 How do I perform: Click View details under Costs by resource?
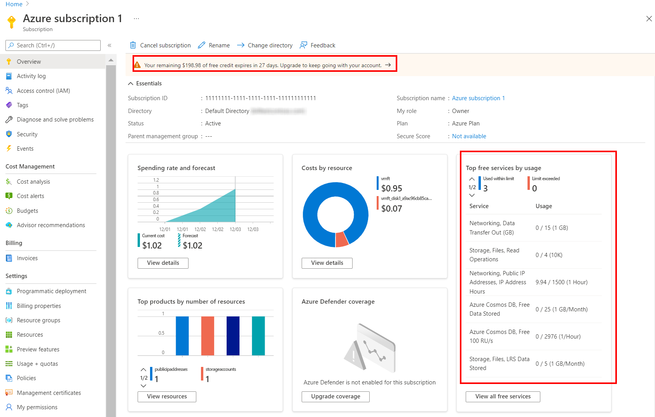(x=327, y=263)
